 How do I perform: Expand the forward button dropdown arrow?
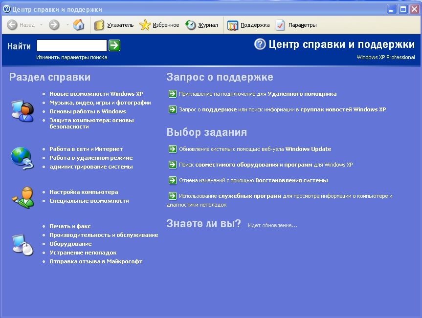click(x=67, y=25)
